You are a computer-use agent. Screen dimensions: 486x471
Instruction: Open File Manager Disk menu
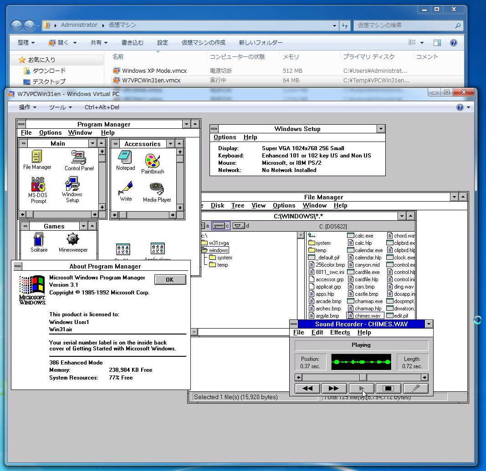pos(218,206)
